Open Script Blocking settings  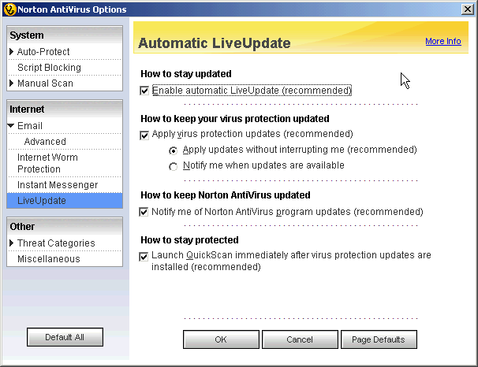tap(49, 68)
